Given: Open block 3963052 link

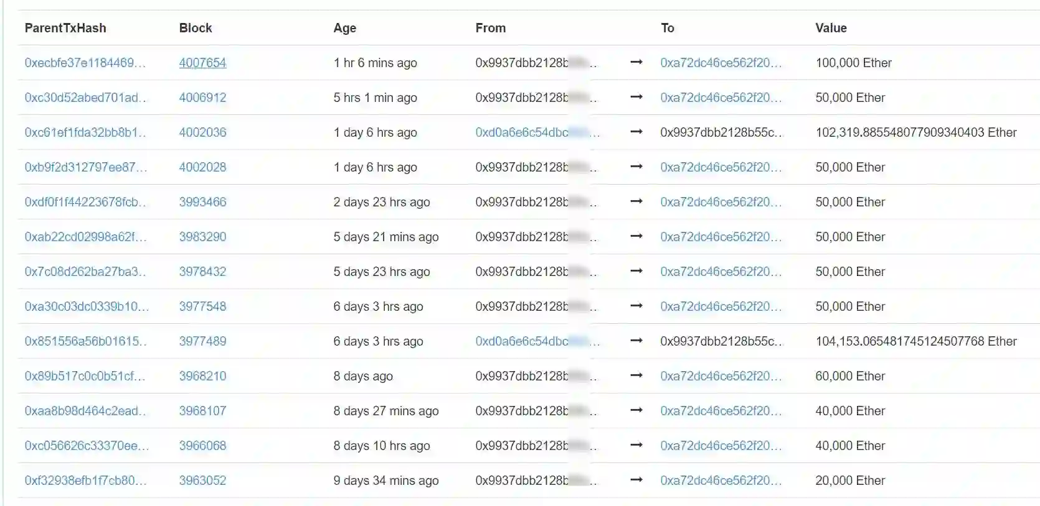Looking at the screenshot, I should pyautogui.click(x=202, y=481).
